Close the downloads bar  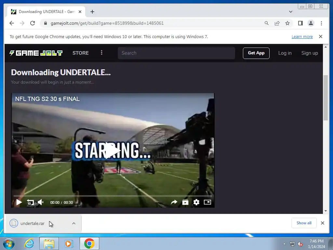(x=322, y=223)
